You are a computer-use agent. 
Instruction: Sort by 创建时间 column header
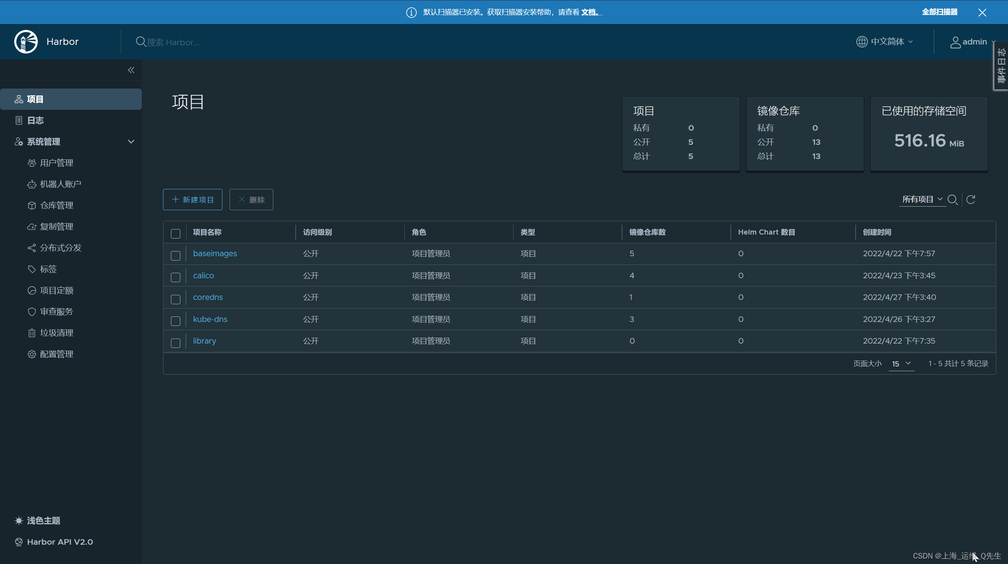(877, 232)
